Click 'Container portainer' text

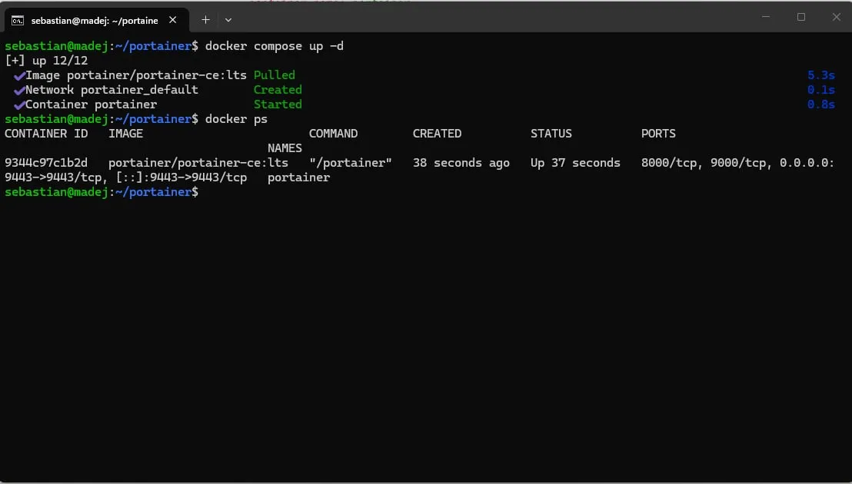pyautogui.click(x=92, y=104)
